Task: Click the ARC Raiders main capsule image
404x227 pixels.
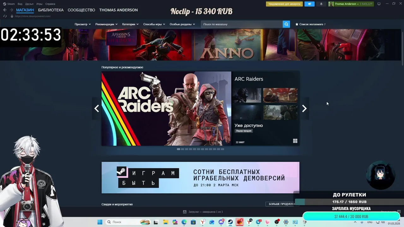Action: pyautogui.click(x=166, y=108)
